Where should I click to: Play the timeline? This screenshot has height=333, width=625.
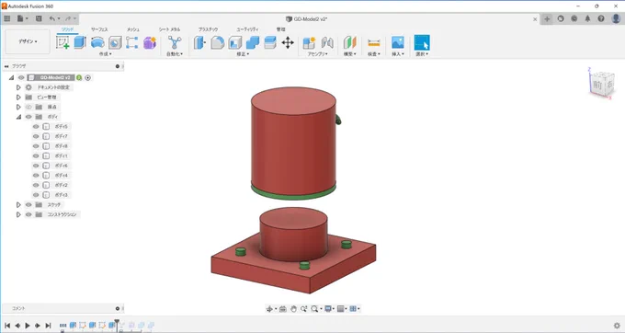point(28,326)
